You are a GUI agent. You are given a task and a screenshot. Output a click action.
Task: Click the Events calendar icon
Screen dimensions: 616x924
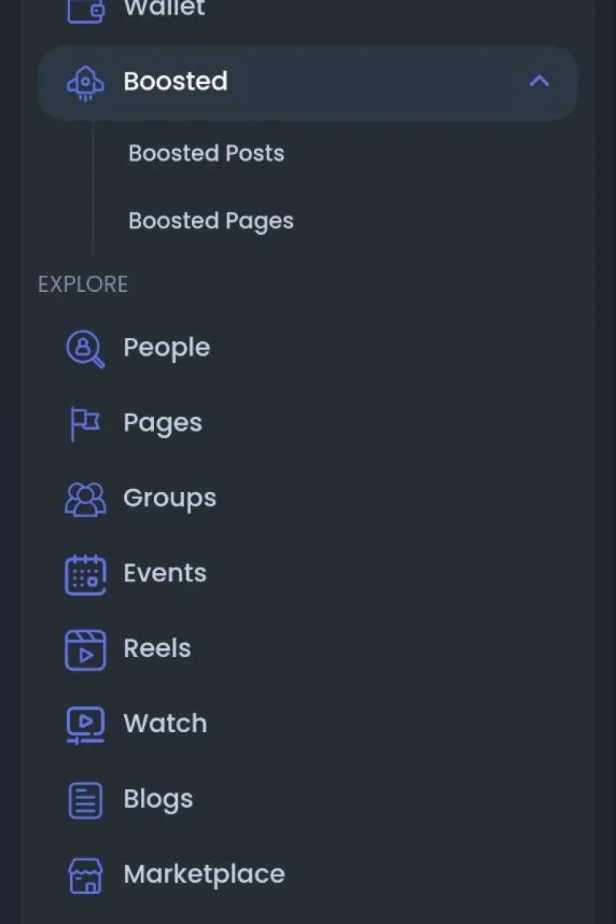point(85,574)
